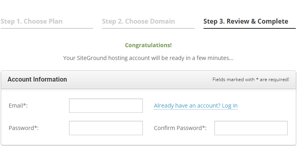297x146 pixels.
Task: Focus the Password input box
Action: [x=106, y=128]
